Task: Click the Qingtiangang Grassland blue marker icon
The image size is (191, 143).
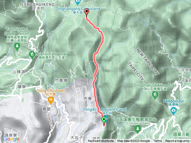Action: (78, 2)
